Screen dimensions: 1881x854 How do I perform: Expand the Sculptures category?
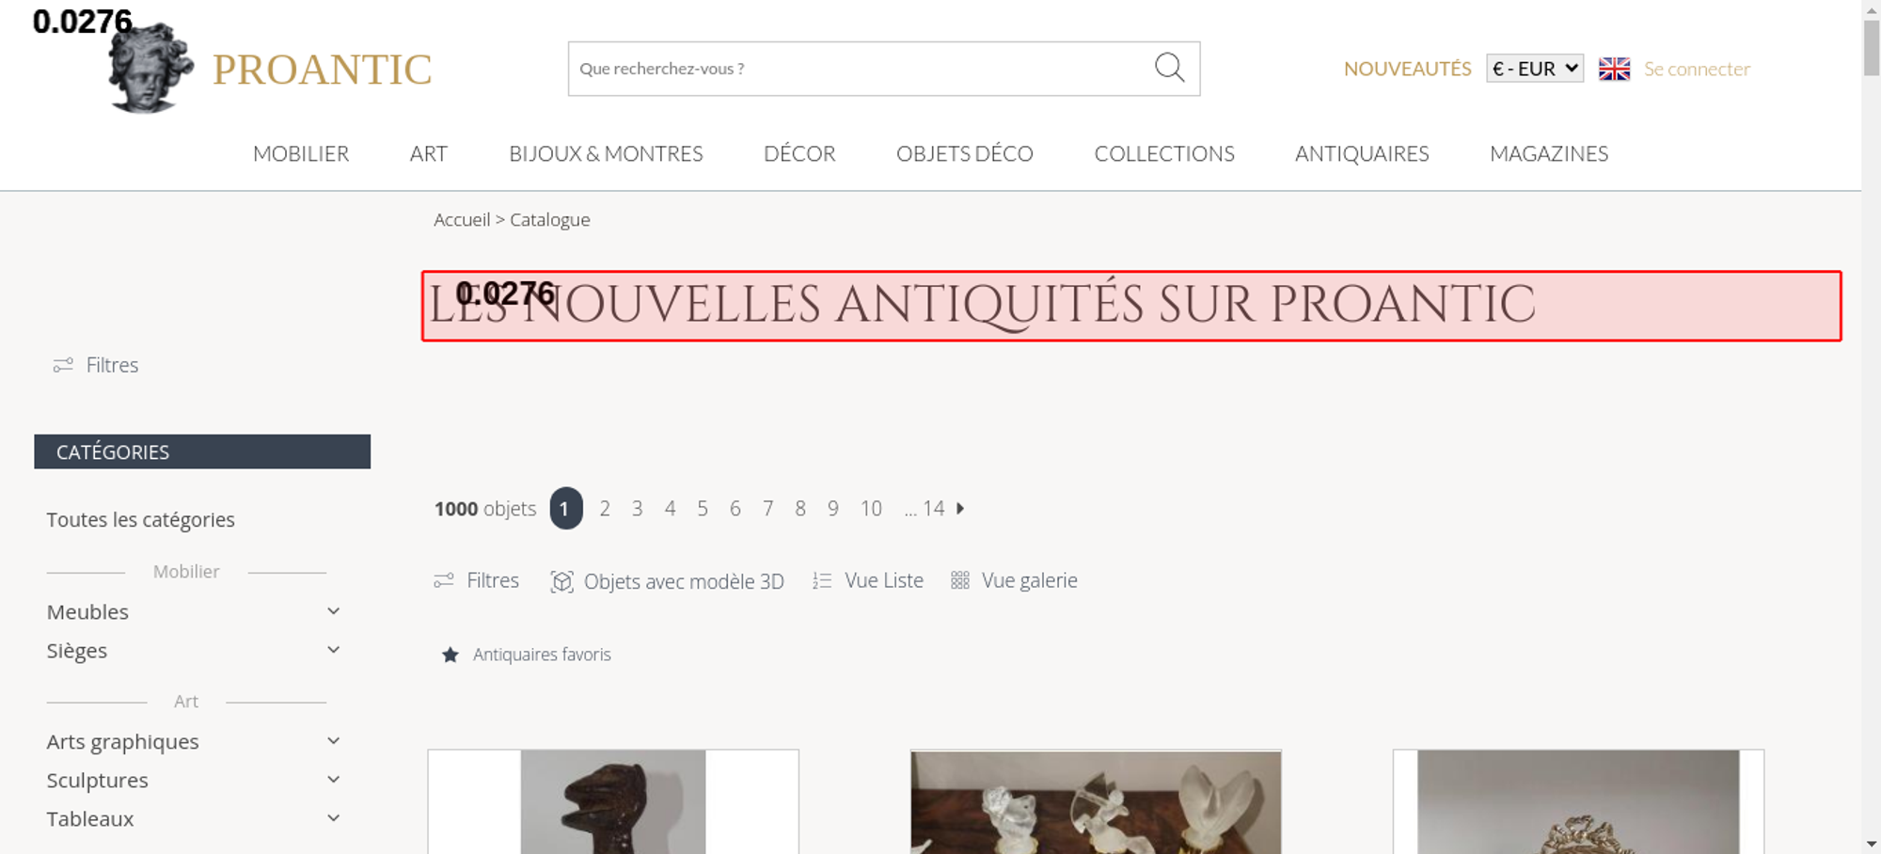tap(333, 780)
